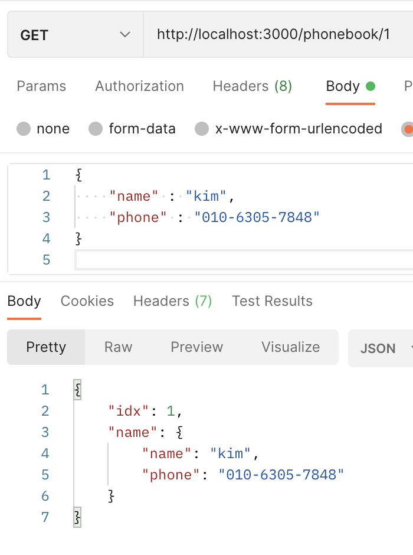
Task: Open the GET method dropdown
Action: [x=76, y=34]
